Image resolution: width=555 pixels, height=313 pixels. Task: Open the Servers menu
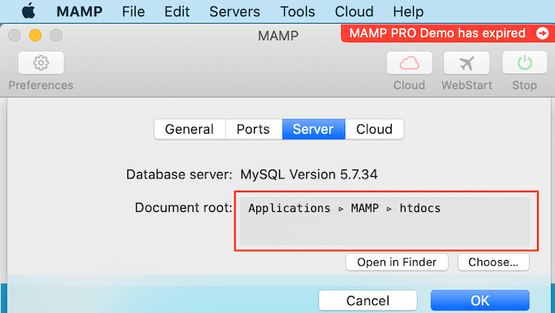[x=235, y=11]
